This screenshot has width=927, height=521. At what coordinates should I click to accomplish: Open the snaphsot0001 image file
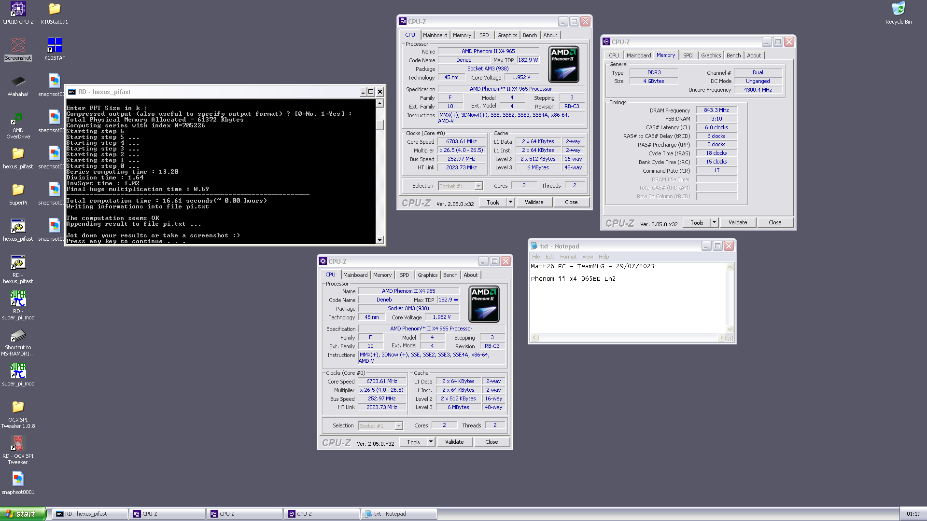[x=18, y=483]
